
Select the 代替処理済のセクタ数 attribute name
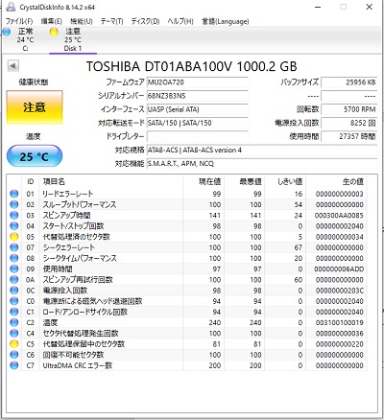click(x=77, y=237)
